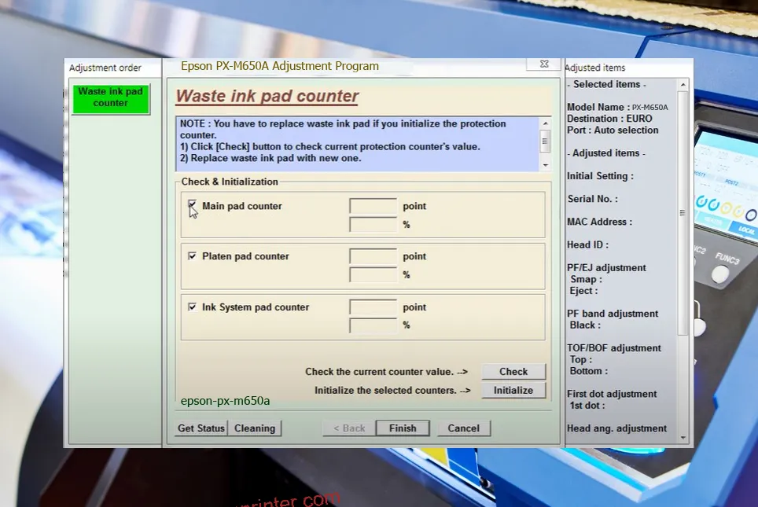Toggle the Ink System pad counter checkbox
The image size is (758, 507).
[x=192, y=307]
